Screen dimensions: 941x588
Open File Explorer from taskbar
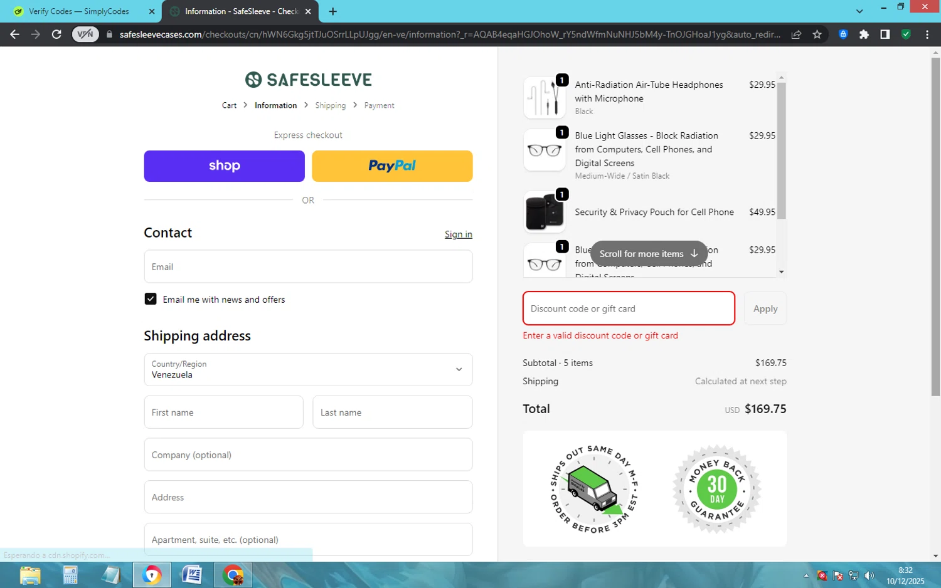click(x=30, y=575)
